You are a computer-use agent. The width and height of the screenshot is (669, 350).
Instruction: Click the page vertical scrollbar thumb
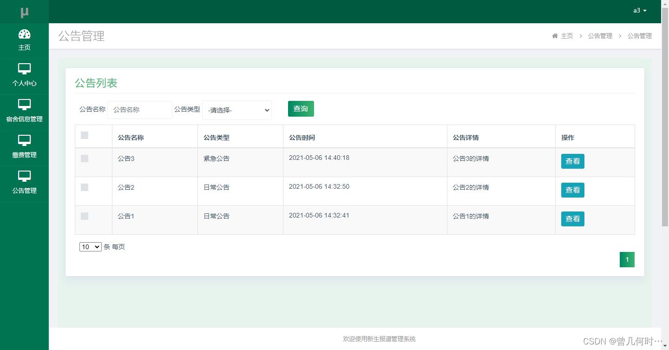[665, 116]
